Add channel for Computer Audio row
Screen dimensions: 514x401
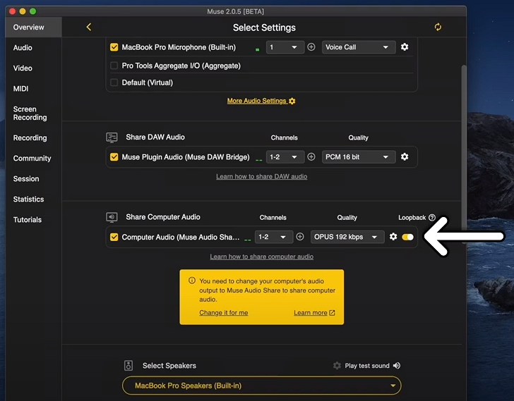[x=300, y=237]
